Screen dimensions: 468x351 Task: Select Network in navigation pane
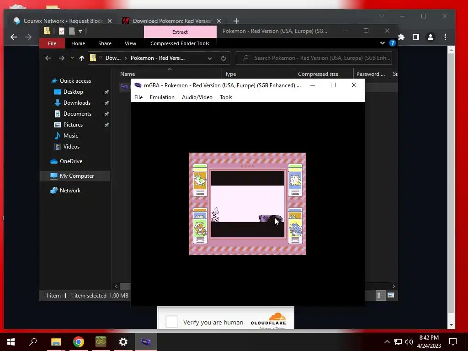tap(70, 191)
